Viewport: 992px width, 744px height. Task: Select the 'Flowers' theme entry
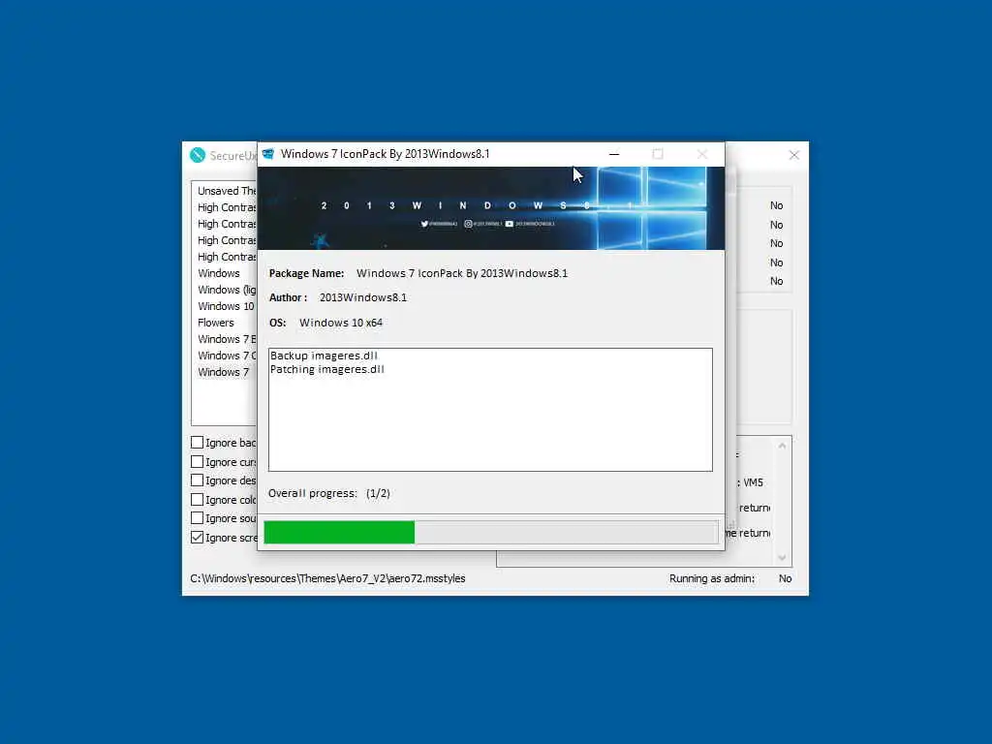pyautogui.click(x=216, y=323)
